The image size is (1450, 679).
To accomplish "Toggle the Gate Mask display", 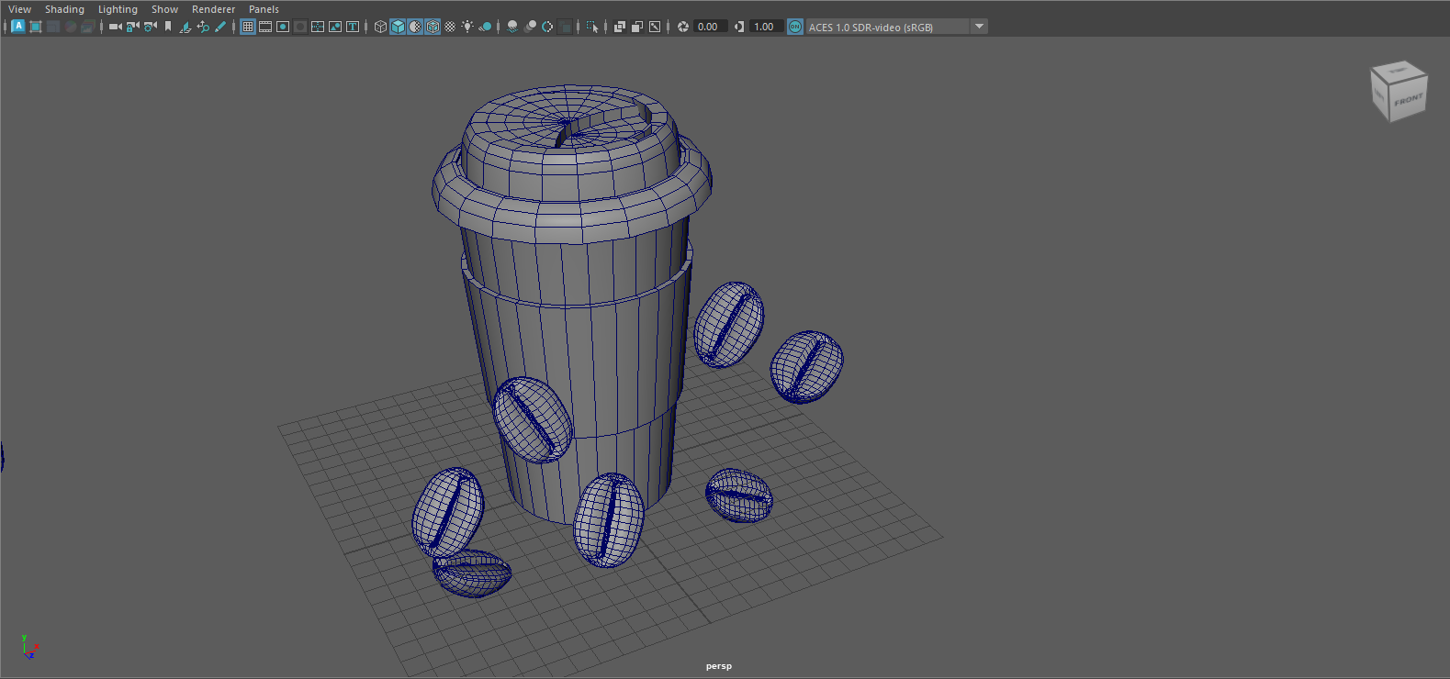I will tap(300, 27).
